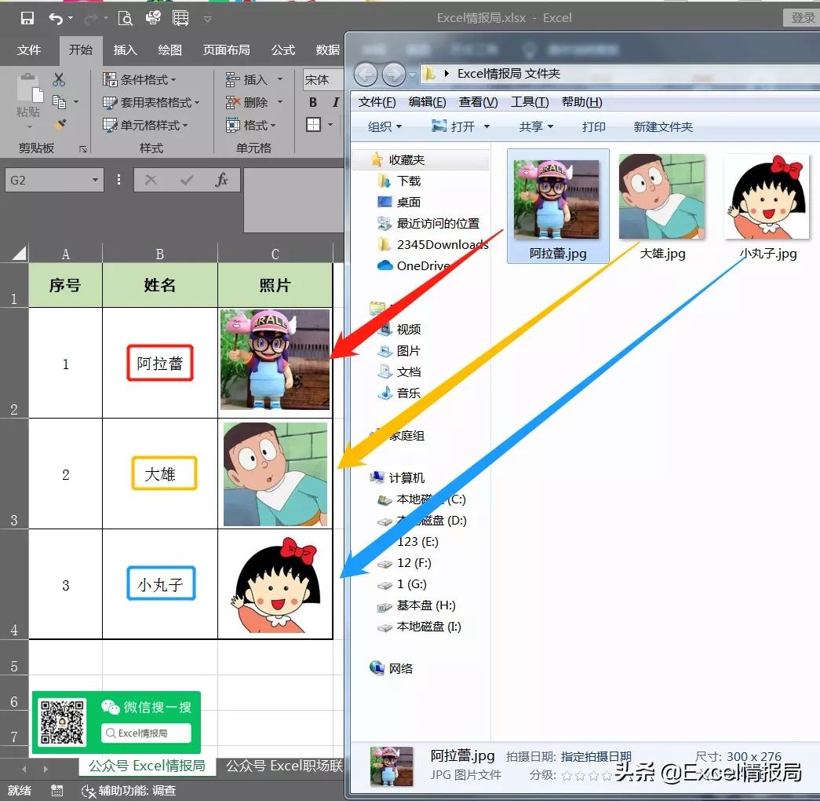
Task: Click the 小丸子 picture in the sheet
Action: (x=275, y=585)
